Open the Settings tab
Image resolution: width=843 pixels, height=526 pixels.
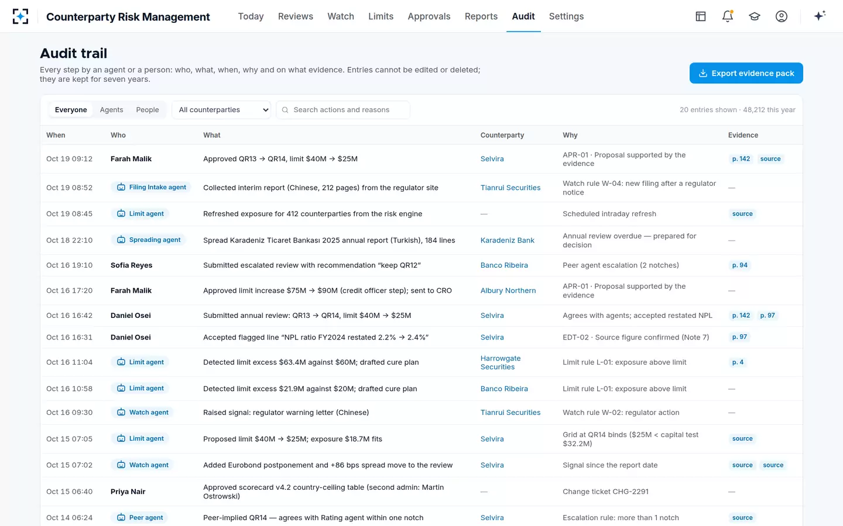click(567, 16)
